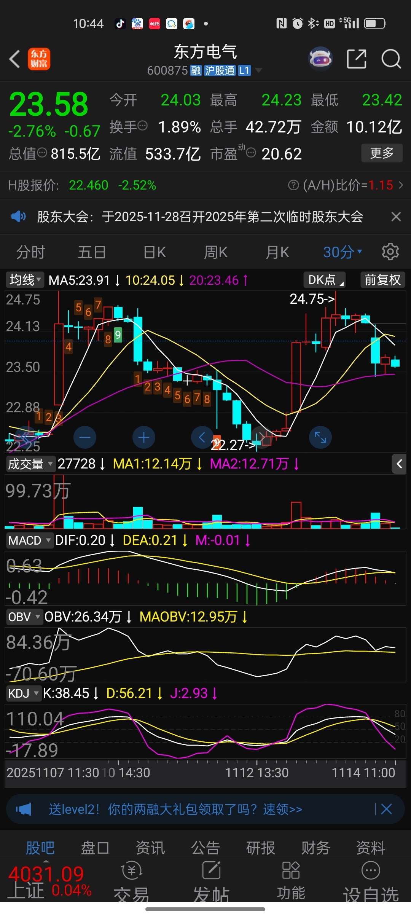Open 功能 functions icon
The image size is (411, 918).
pyautogui.click(x=291, y=881)
